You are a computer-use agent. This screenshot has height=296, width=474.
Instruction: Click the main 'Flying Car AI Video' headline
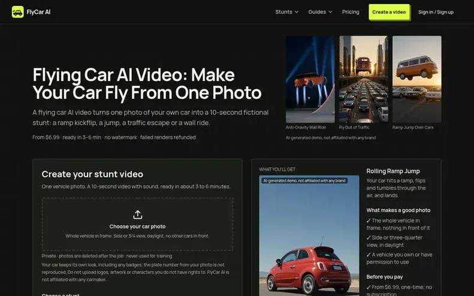tap(147, 83)
